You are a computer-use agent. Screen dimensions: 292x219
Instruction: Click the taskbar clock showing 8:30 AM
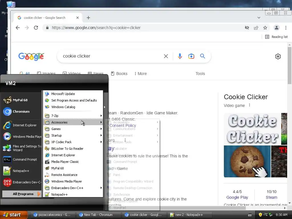281,215
